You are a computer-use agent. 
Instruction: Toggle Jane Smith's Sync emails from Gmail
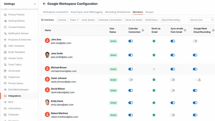(x=173, y=55)
